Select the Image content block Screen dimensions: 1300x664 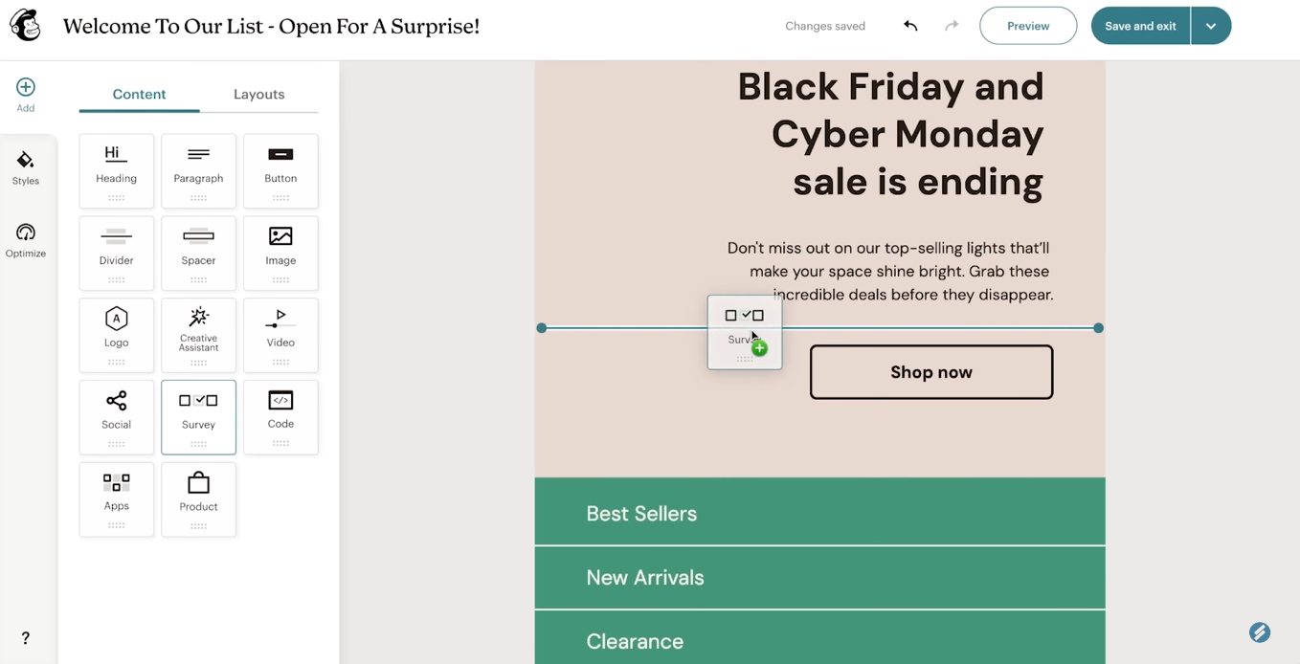click(280, 253)
